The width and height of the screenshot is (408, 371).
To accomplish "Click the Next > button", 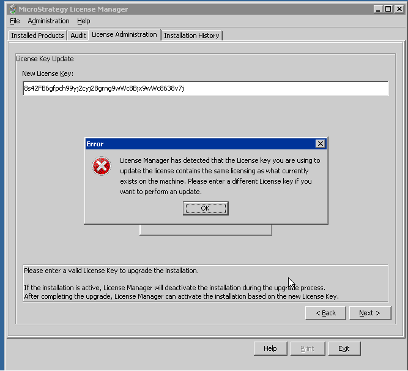I will tap(369, 313).
